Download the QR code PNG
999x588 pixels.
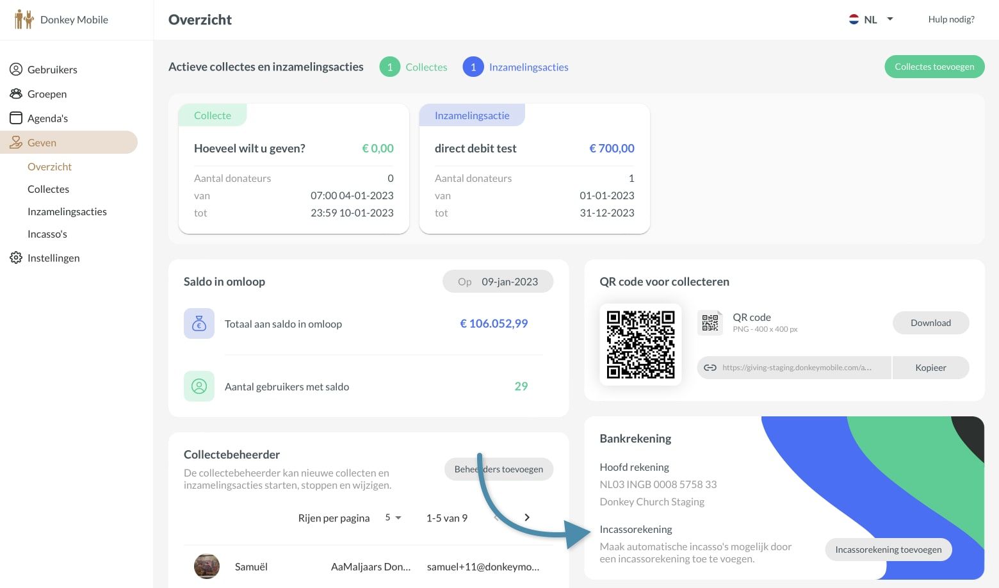click(930, 323)
